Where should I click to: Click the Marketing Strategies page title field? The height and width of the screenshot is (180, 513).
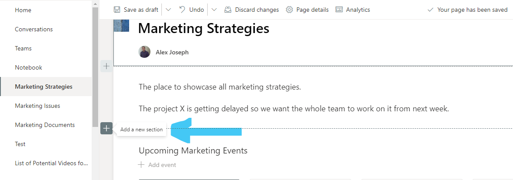[204, 29]
